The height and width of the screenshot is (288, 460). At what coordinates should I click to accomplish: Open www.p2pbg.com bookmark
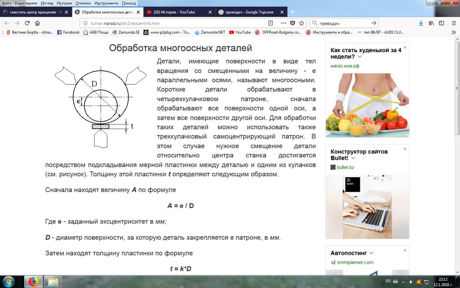point(167,32)
